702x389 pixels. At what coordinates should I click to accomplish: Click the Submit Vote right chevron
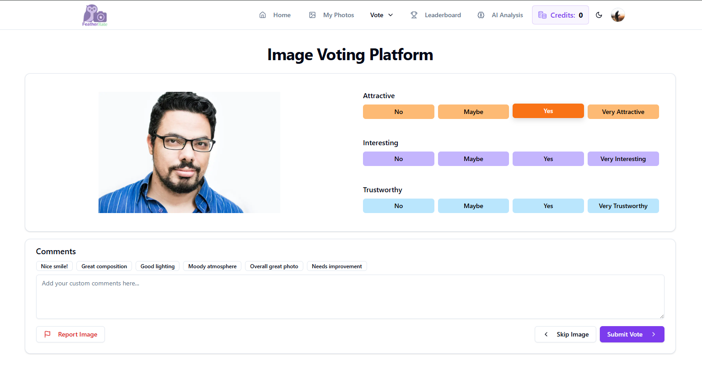coord(654,334)
